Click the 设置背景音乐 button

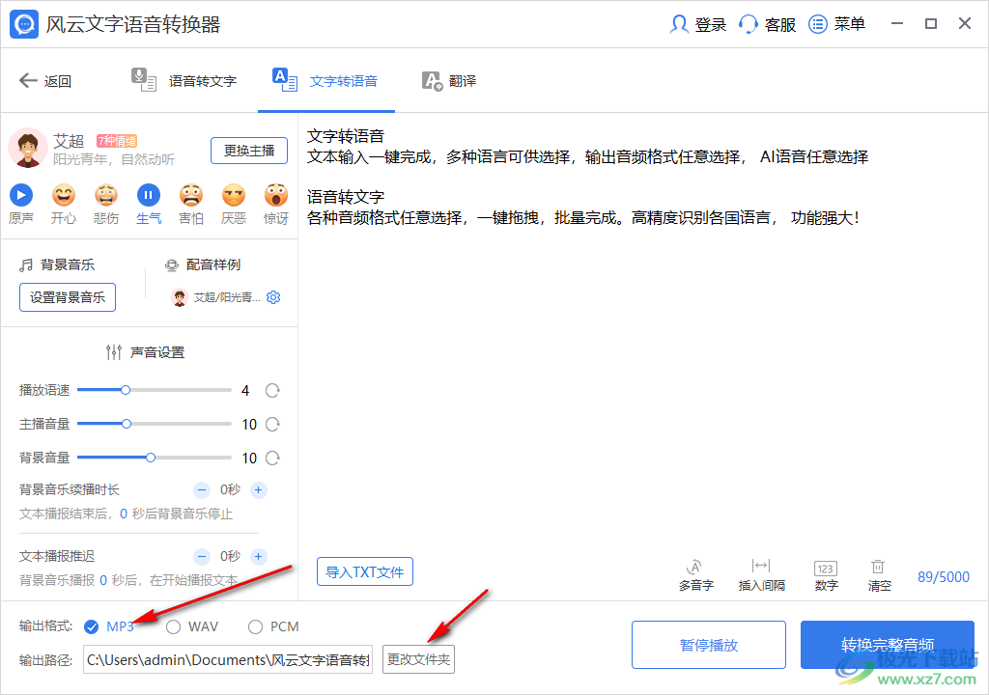click(x=68, y=297)
